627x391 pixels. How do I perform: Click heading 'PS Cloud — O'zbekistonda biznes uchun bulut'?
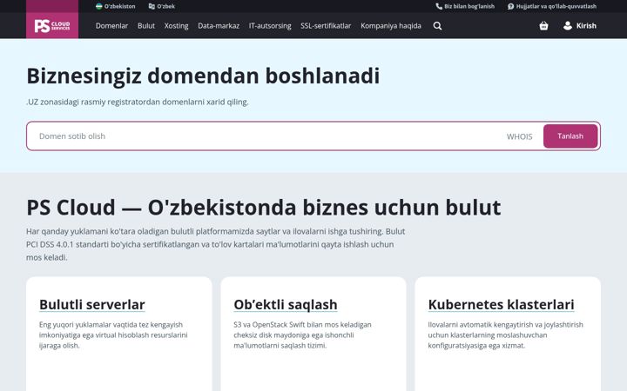tap(264, 207)
